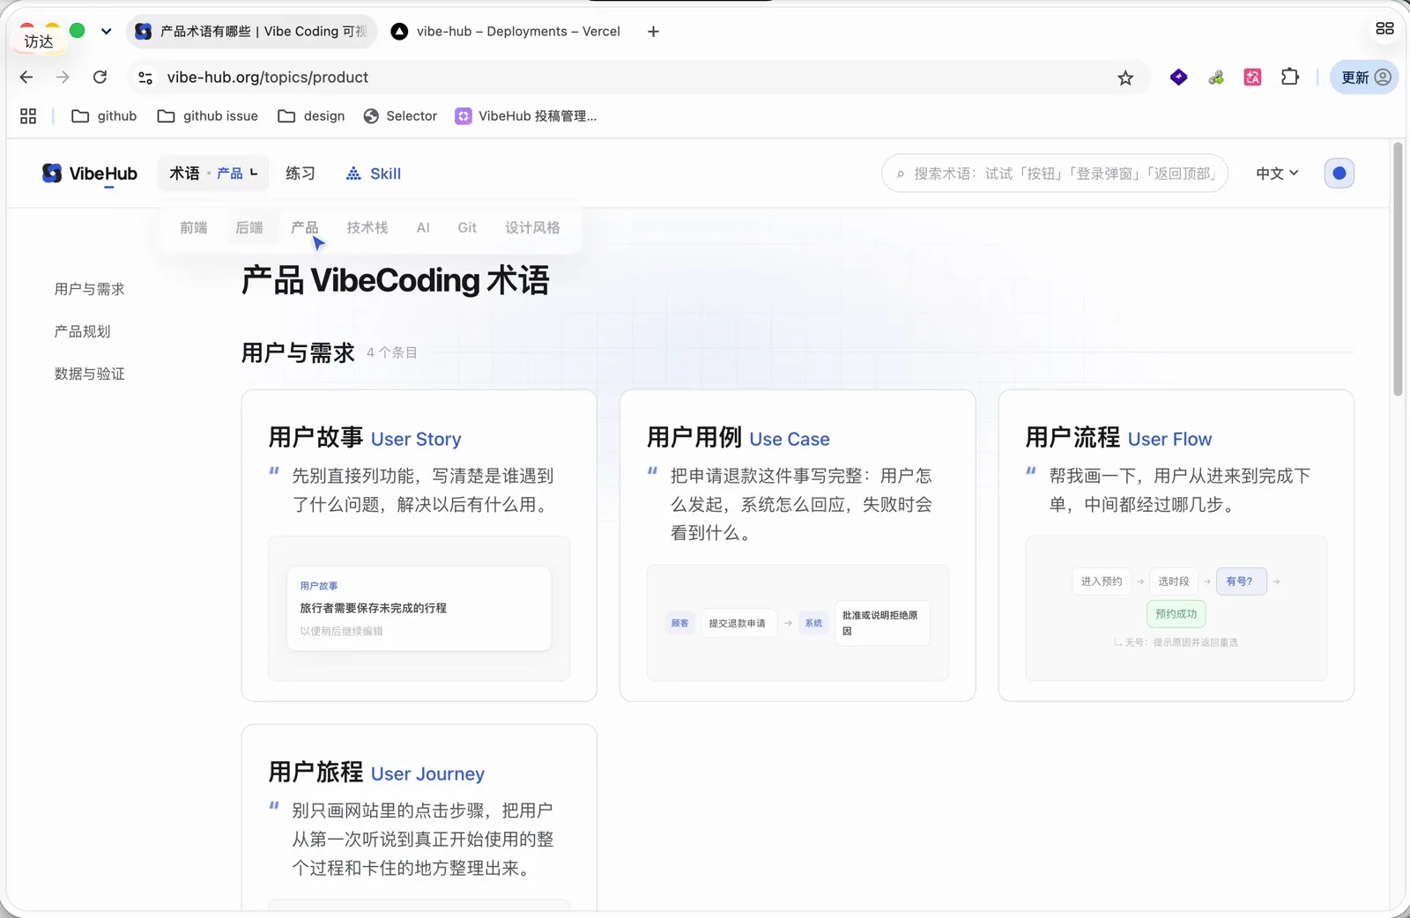Screen dimensions: 1410x918
Task: Select the 产品 topic tab
Action: tap(305, 228)
